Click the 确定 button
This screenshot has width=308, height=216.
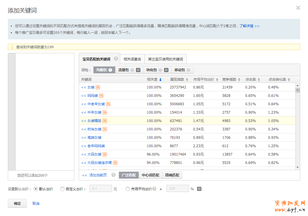point(17,203)
